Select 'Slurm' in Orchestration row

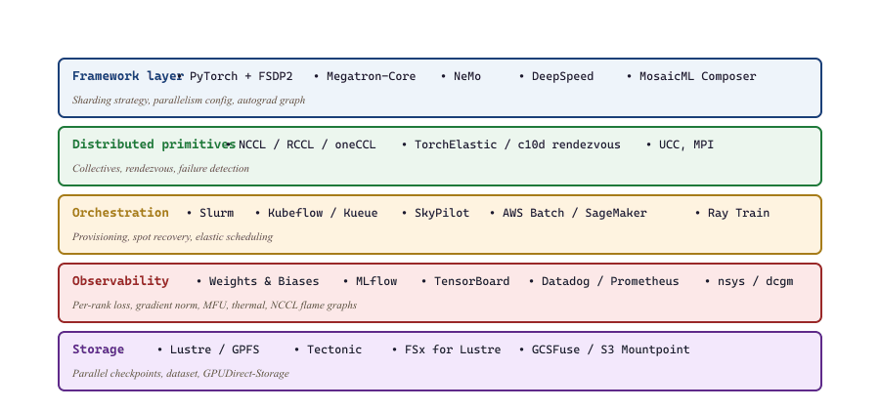(217, 213)
